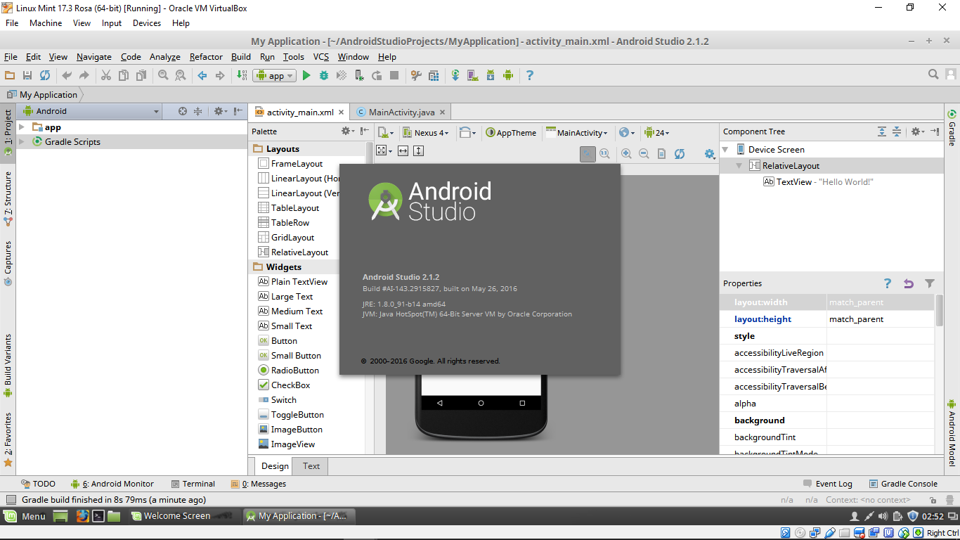Viewport: 960px width, 540px height.
Task: Open the Terminal tool window
Action: [x=193, y=484]
